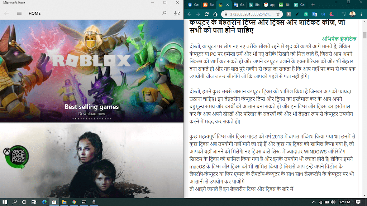Open Task View from the taskbar
367x206 pixels.
[x=34, y=202]
